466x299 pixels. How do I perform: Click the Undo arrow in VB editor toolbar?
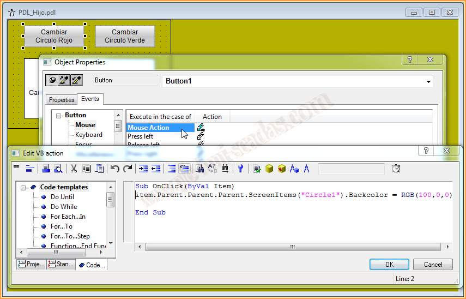point(114,169)
